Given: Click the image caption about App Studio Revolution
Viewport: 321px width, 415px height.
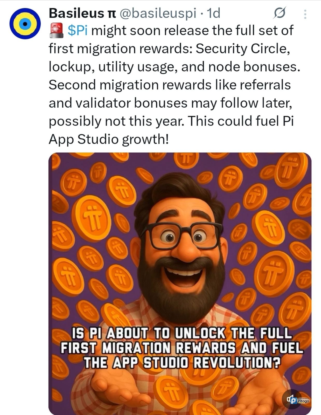Looking at the screenshot, I should tap(182, 348).
